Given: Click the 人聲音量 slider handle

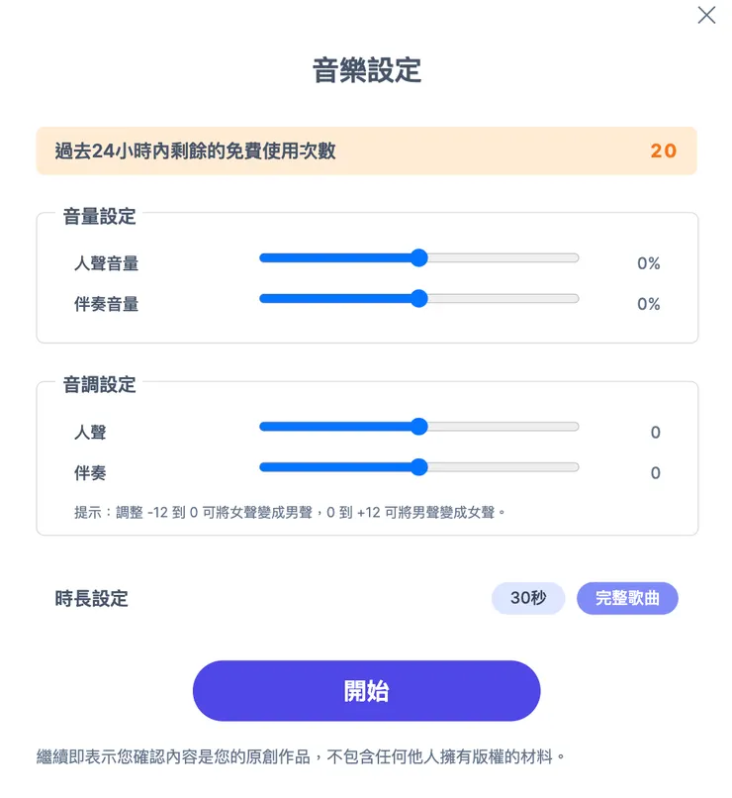Looking at the screenshot, I should [419, 257].
